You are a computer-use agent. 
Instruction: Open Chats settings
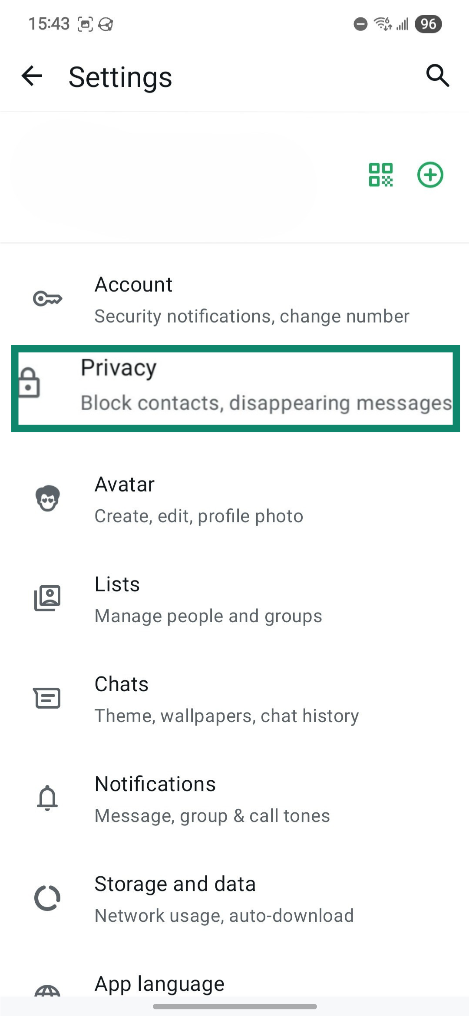(234, 698)
